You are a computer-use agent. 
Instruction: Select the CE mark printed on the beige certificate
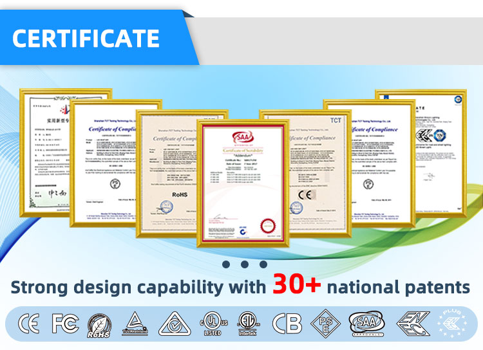306,194
